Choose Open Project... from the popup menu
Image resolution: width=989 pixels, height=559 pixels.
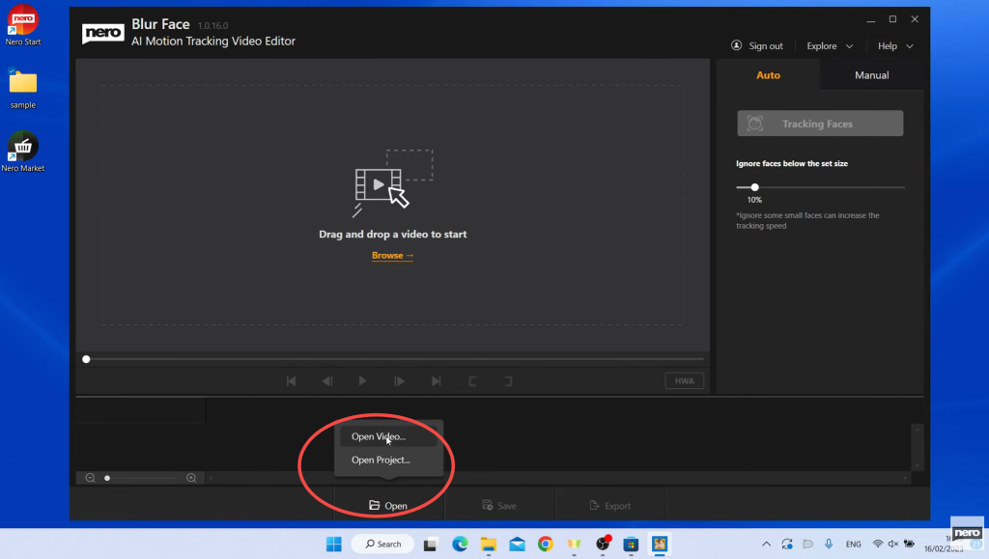click(381, 461)
